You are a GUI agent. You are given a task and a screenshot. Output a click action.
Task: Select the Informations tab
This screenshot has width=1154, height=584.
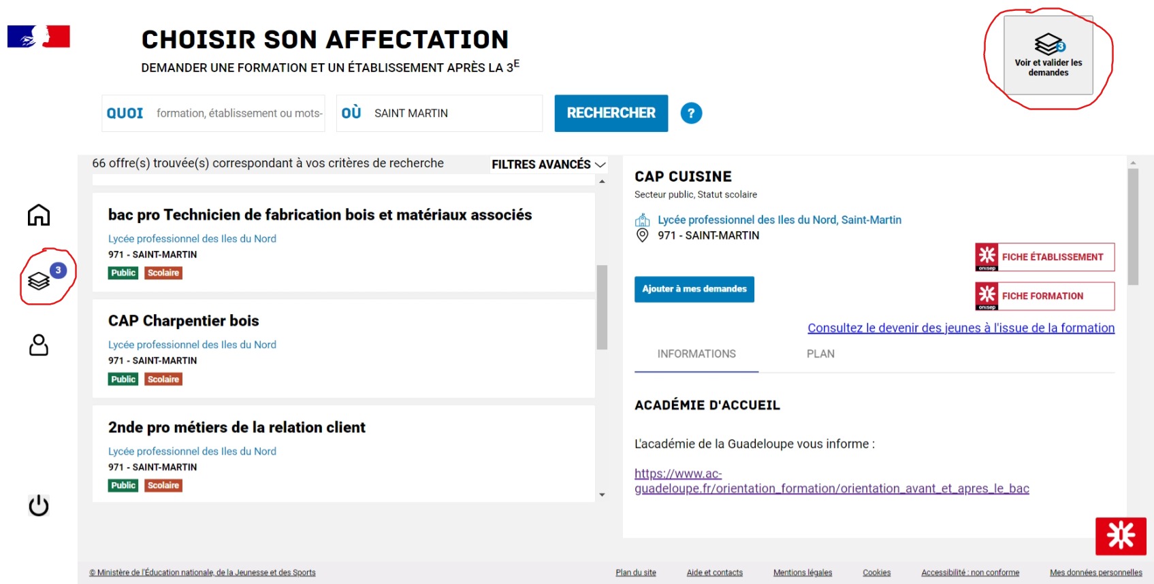click(696, 354)
